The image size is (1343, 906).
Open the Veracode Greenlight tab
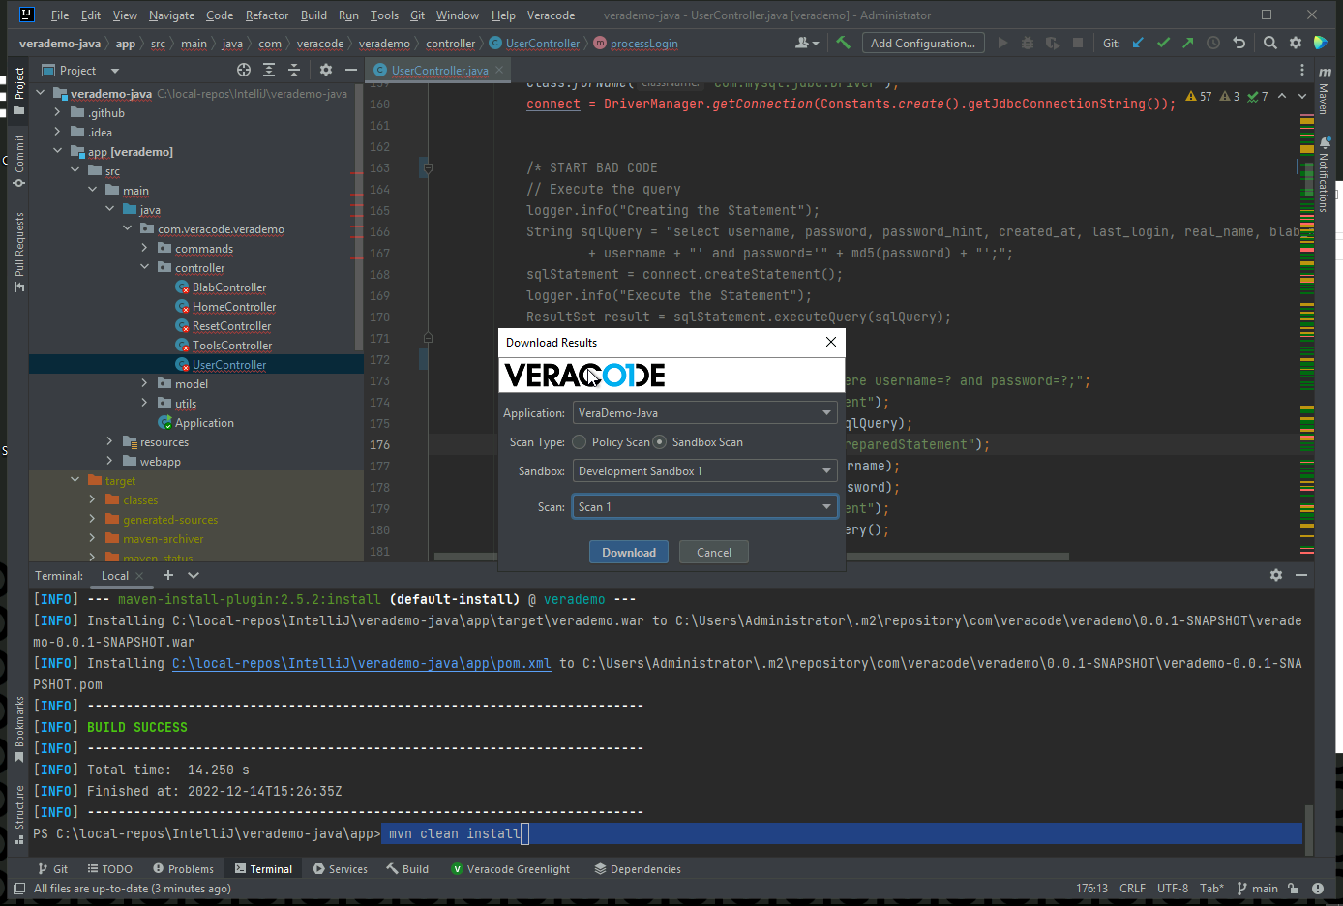[511, 868]
